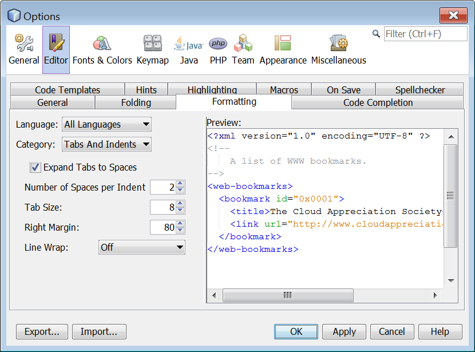Click the Right Margin input field
The width and height of the screenshot is (475, 352).
[x=163, y=227]
